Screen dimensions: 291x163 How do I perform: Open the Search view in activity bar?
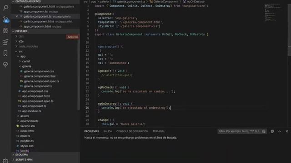click(x=5, y=8)
